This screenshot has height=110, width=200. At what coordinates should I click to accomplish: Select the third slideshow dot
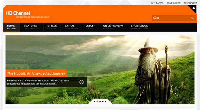click(x=100, y=101)
